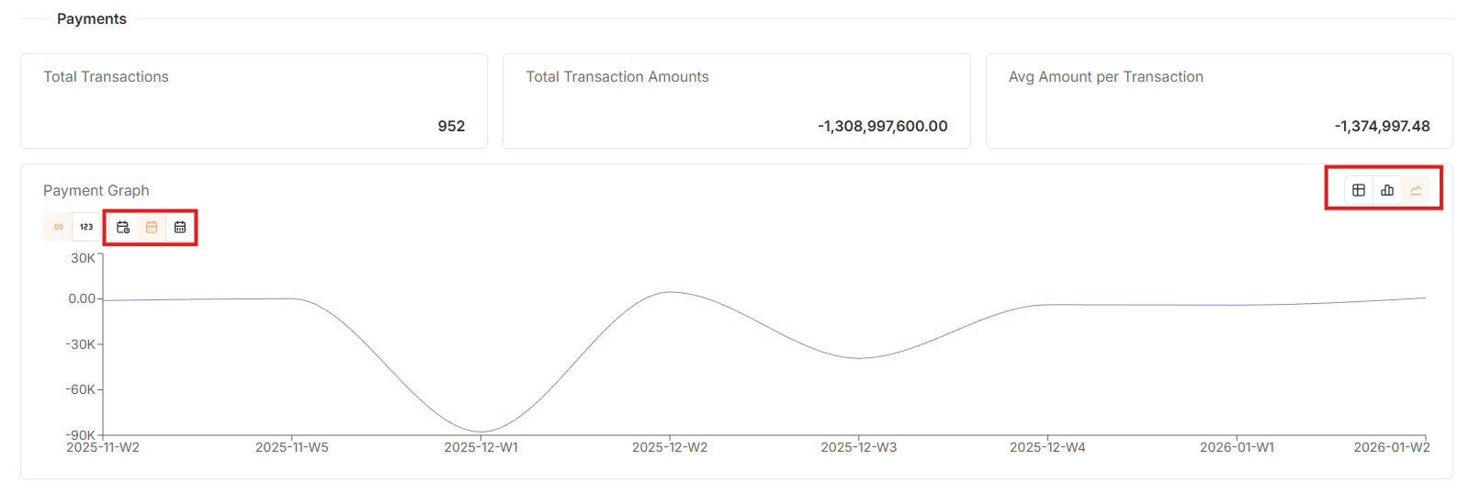Switch Payment Graph to table view
Screen dimensions: 1469x494
point(1359,190)
